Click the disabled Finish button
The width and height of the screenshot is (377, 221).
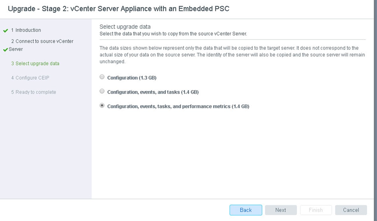(x=316, y=210)
